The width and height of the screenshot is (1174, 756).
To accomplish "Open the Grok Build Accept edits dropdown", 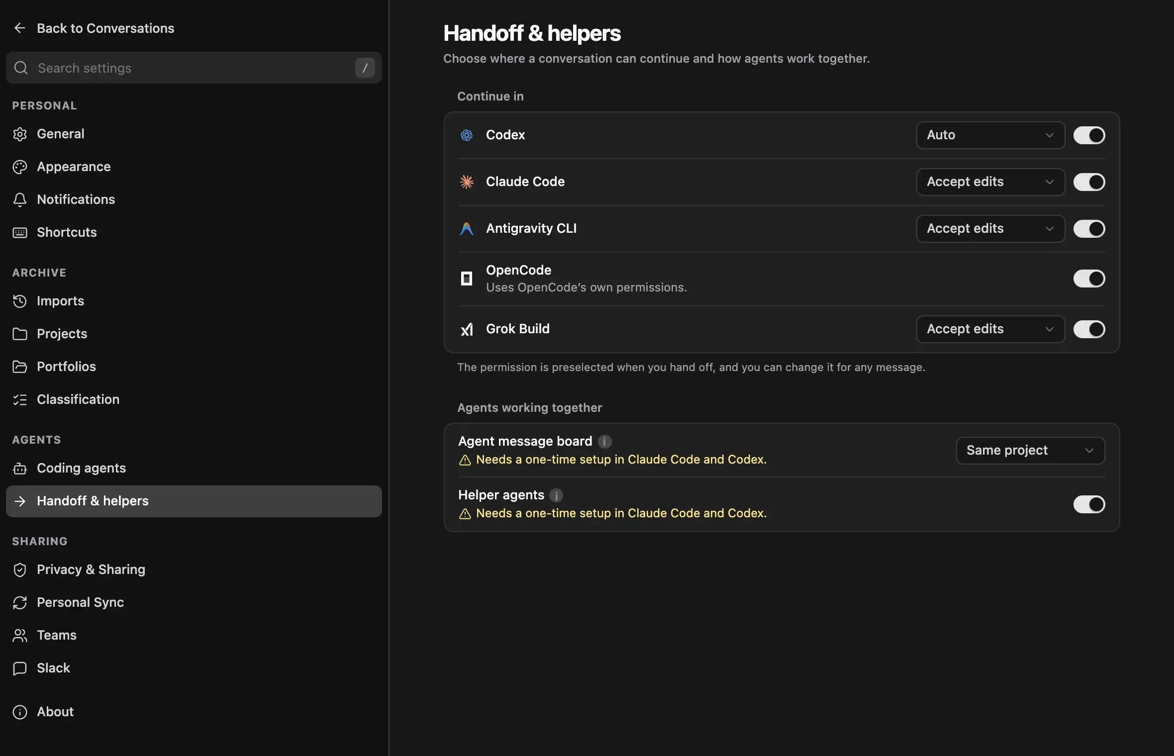I will click(990, 329).
